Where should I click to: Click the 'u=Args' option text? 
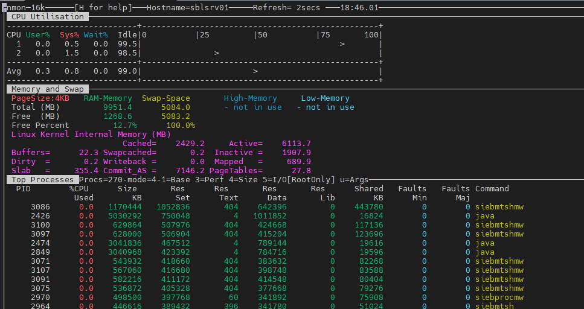354,180
